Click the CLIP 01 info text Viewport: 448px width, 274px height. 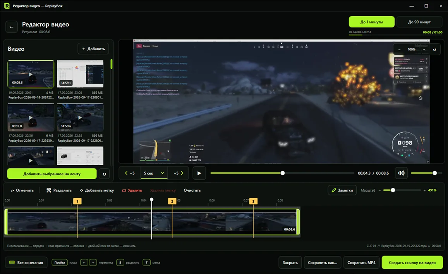click(403, 246)
